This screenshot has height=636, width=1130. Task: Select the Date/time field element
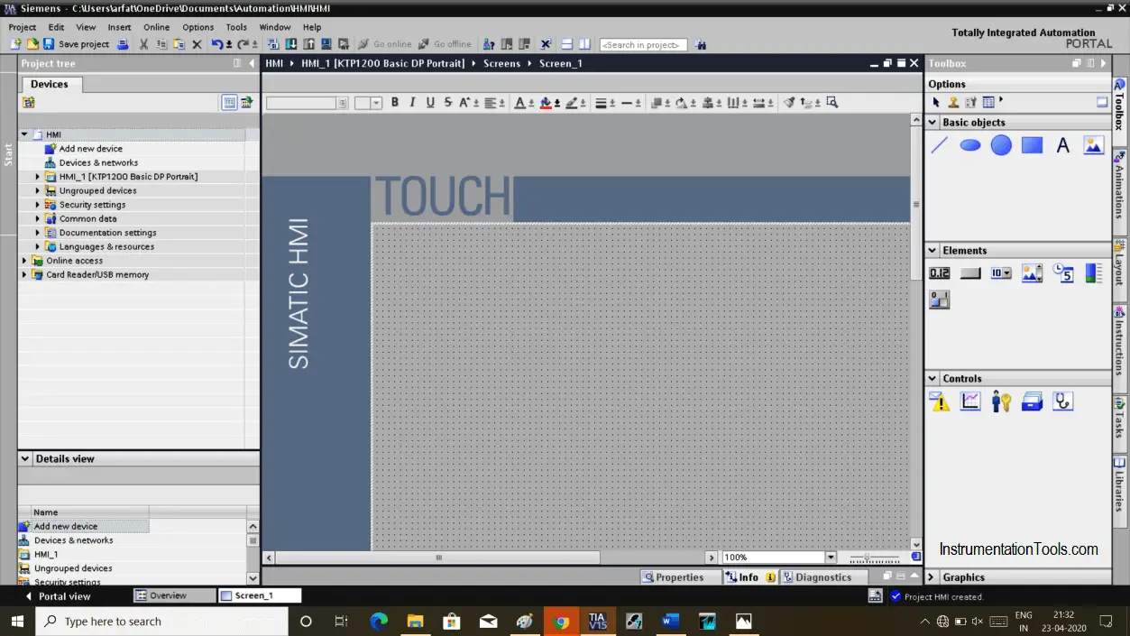[x=1062, y=273]
